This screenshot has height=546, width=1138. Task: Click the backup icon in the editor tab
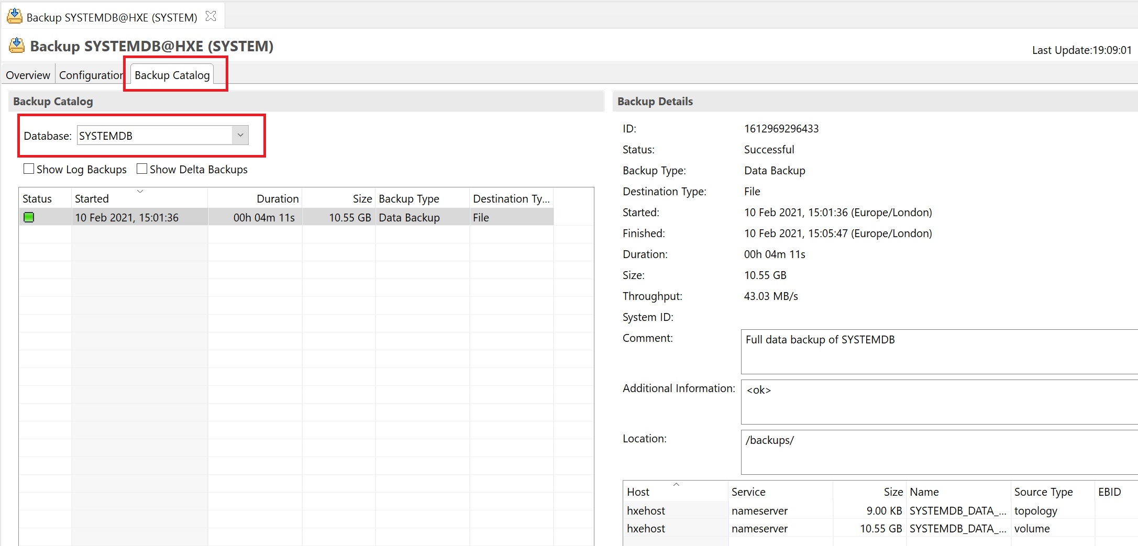15,16
